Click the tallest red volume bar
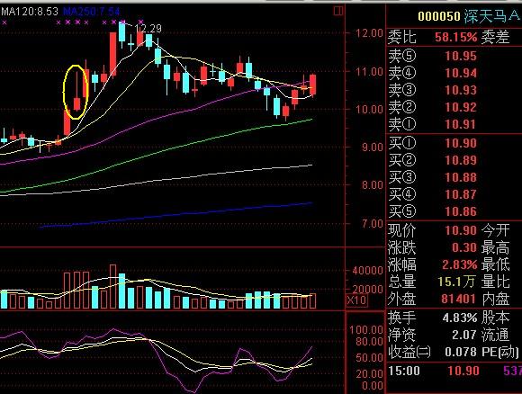The image size is (522, 394). click(x=112, y=287)
